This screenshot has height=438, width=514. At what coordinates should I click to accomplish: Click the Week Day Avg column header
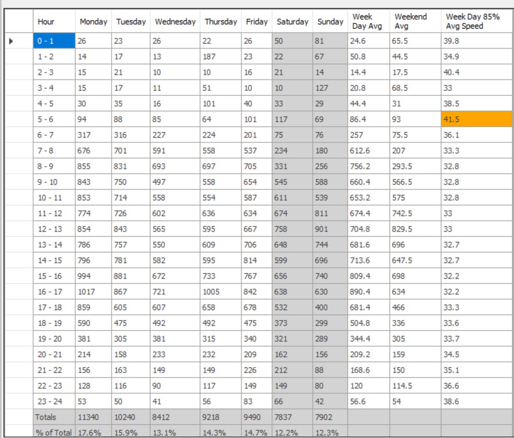368,22
